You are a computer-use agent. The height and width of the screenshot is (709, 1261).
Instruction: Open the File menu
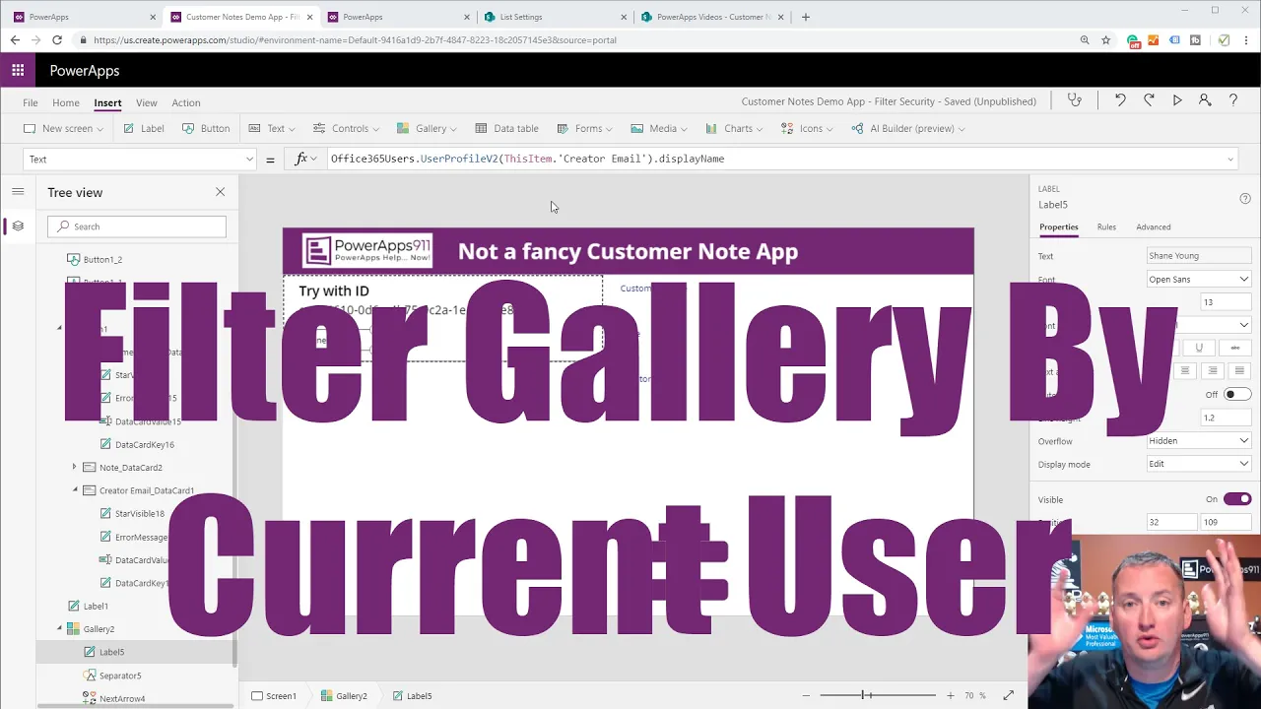(31, 102)
